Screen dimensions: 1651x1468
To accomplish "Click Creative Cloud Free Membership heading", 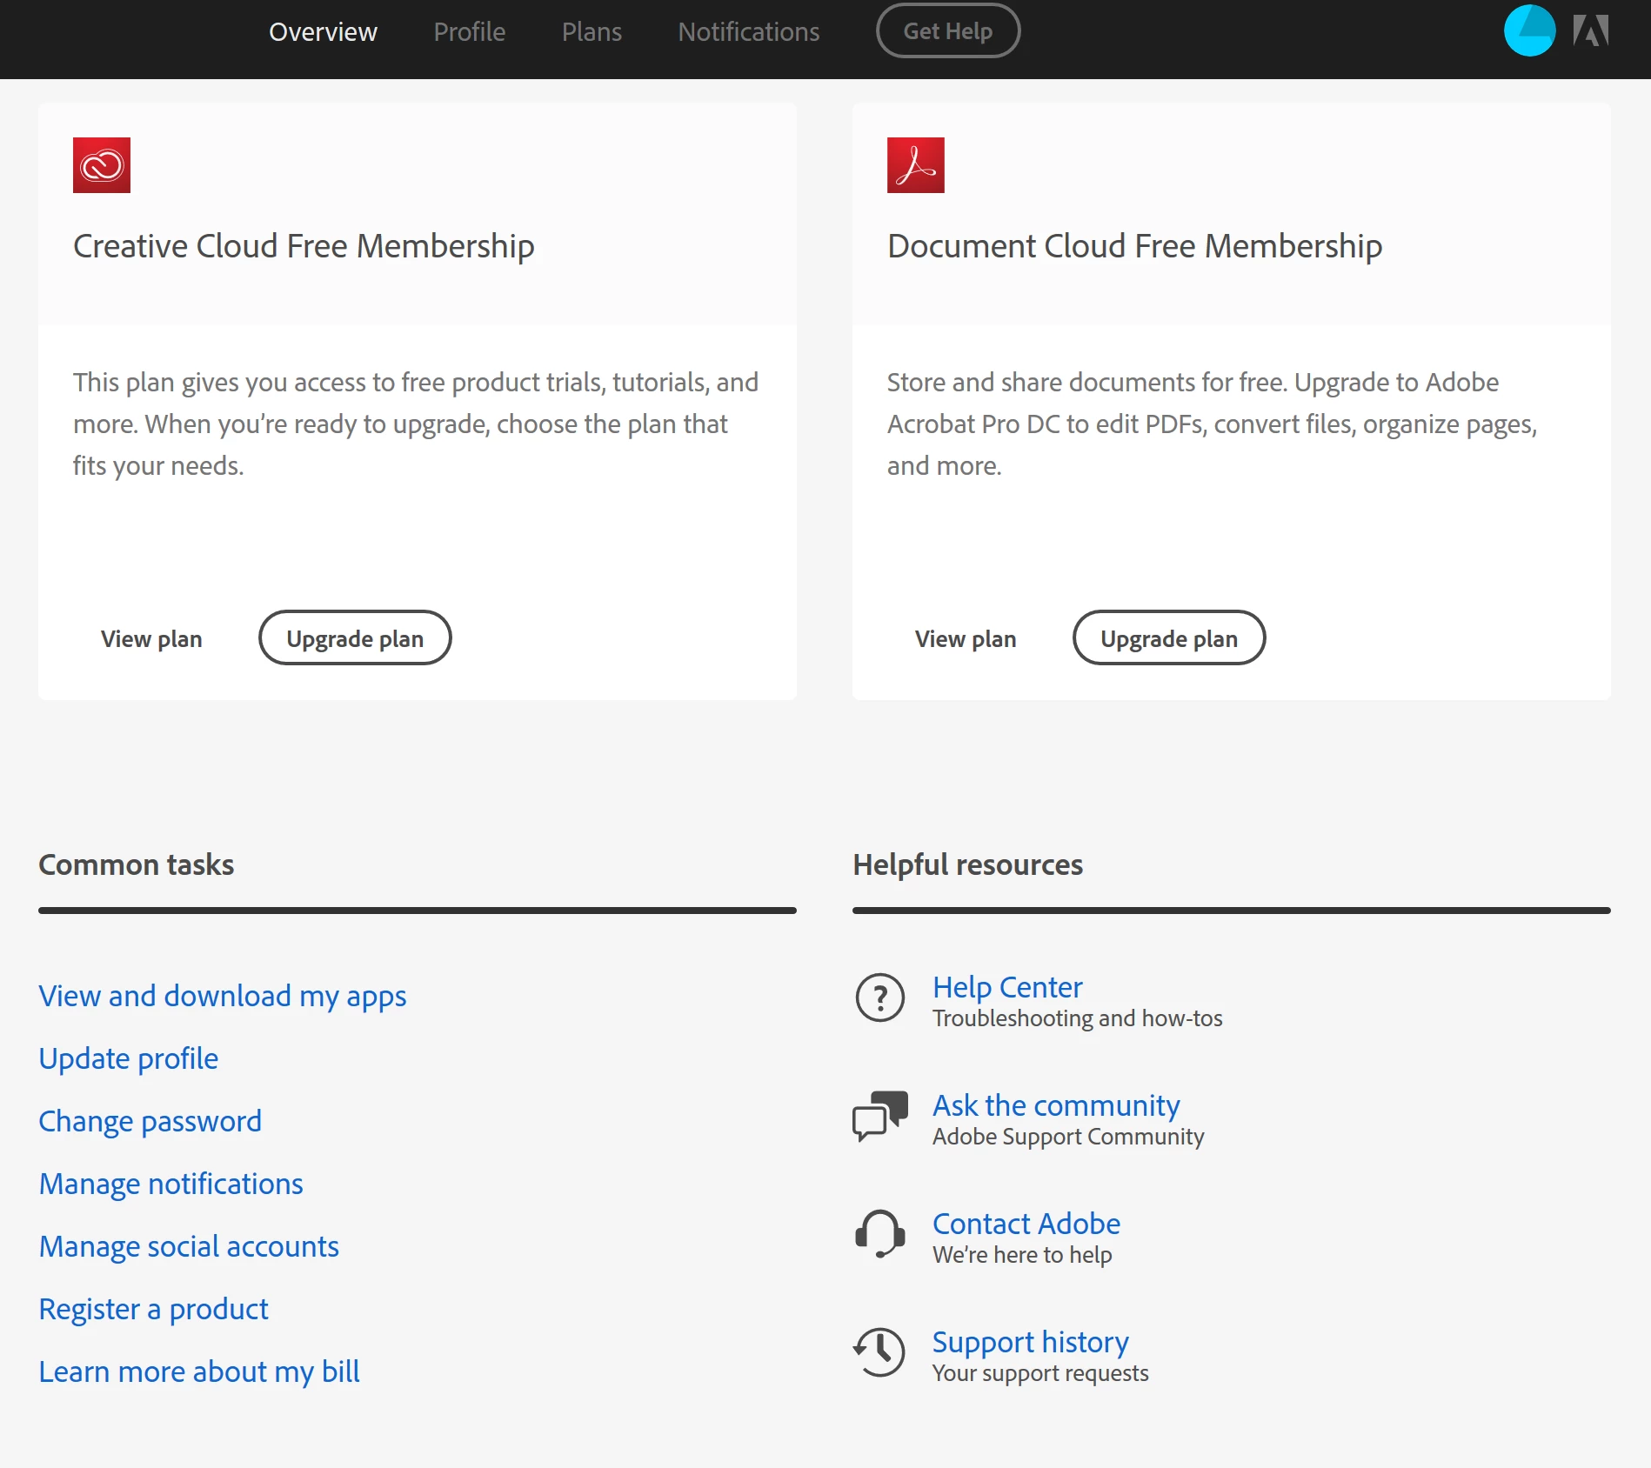I will [x=304, y=246].
